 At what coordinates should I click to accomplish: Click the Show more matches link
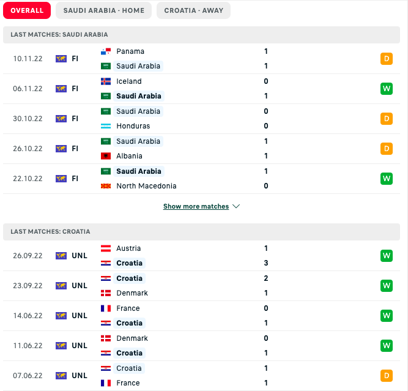pyautogui.click(x=196, y=207)
